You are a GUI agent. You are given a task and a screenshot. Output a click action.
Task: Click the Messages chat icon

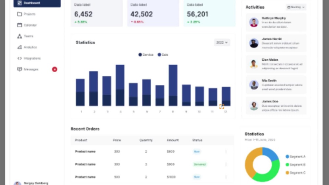(x=19, y=69)
